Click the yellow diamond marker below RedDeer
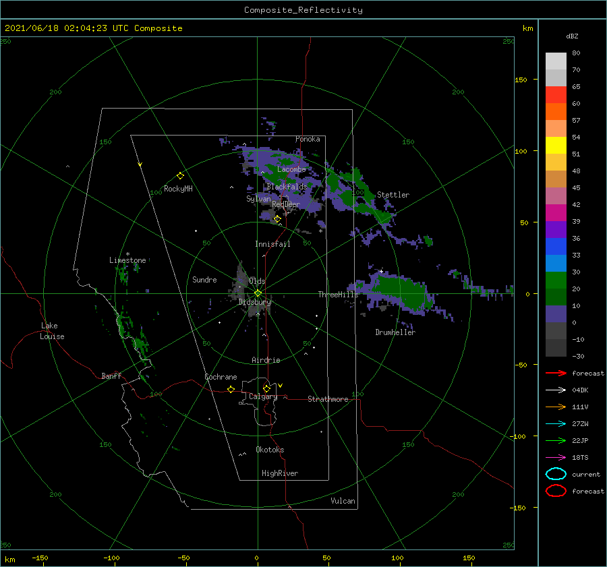Screen dimensions: 607x567 [x=277, y=219]
